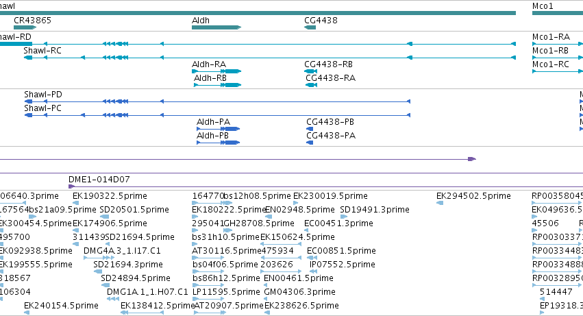The image size is (583, 316).
Task: Click the SD21694.3prime EST
Action: tap(128, 265)
